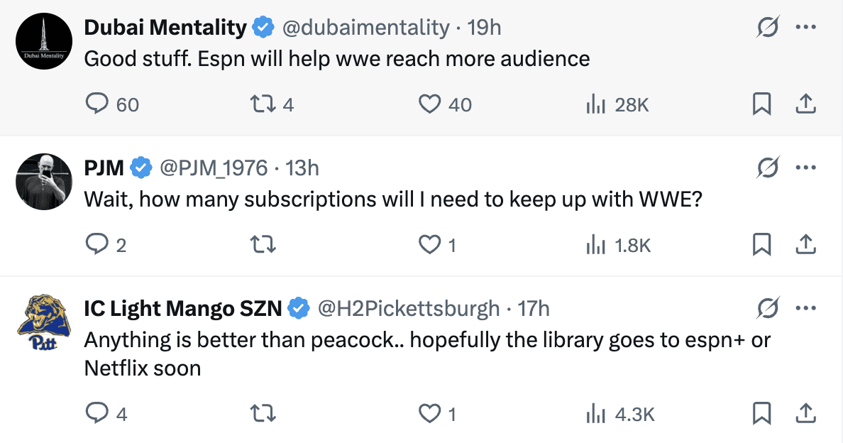
Task: View analytics on Dubai Mentality's tweet
Action: 595,105
